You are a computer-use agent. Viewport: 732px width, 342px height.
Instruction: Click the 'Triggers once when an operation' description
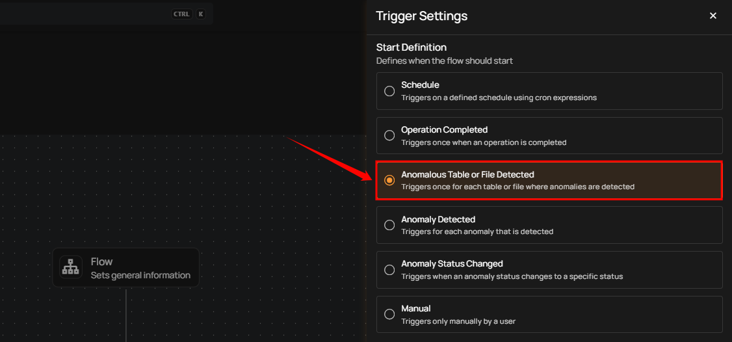tap(484, 142)
